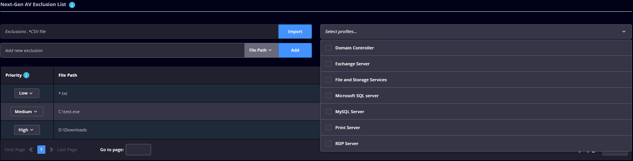Focus the Exclusions .*CSV file field
633x161 pixels.
click(139, 32)
